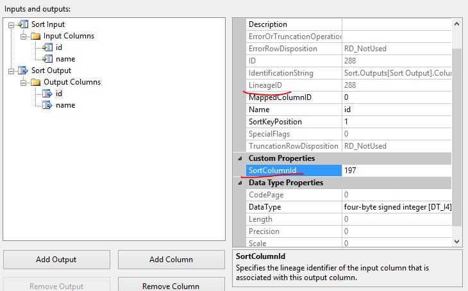Click the input column id icon

[x=47, y=47]
